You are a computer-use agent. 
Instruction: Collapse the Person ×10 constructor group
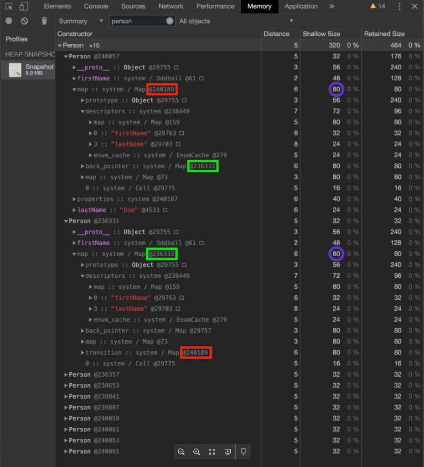60,46
